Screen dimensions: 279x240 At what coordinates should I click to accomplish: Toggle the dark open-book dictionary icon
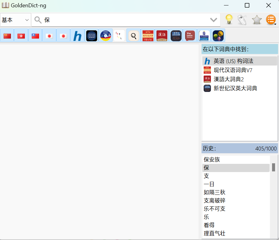[x=92, y=36]
